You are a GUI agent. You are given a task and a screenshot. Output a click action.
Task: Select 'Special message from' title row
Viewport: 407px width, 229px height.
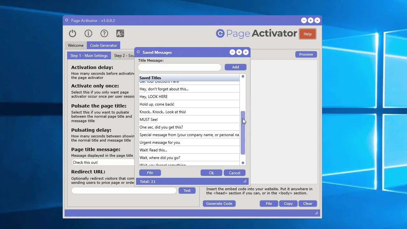(x=189, y=135)
